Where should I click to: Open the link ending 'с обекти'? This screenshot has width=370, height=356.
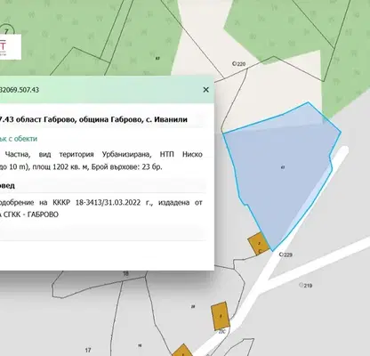(19, 139)
